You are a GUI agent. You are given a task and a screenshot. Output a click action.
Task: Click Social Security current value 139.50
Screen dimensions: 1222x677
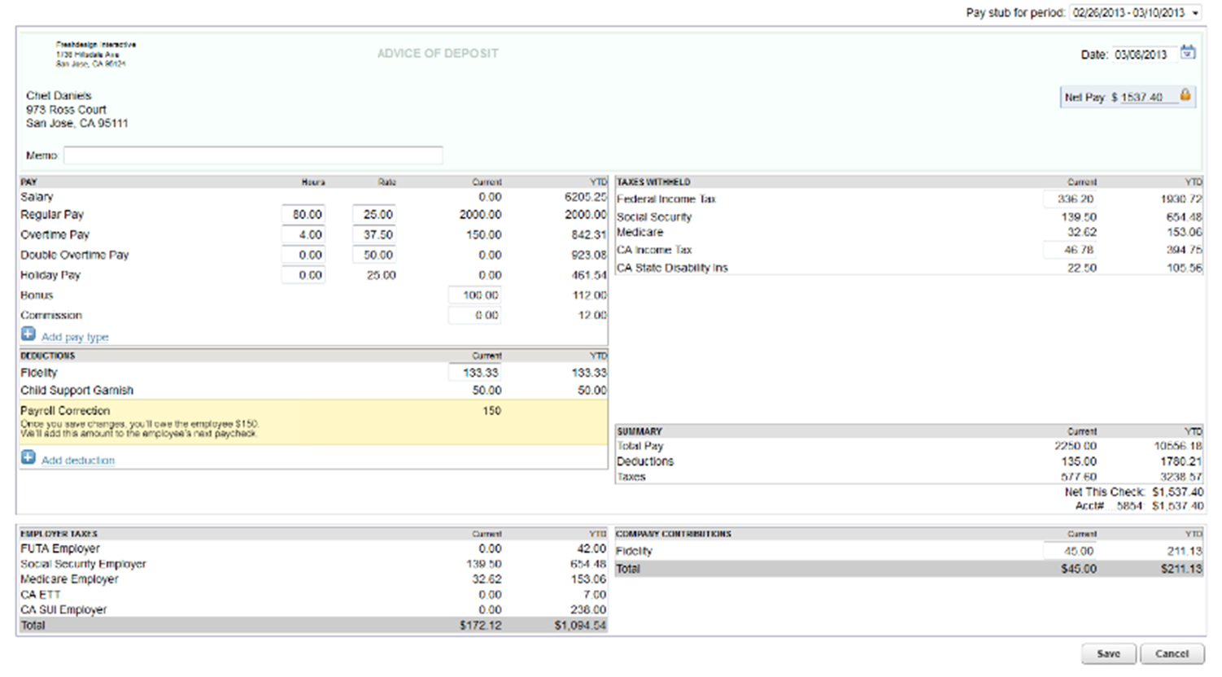pos(1078,217)
